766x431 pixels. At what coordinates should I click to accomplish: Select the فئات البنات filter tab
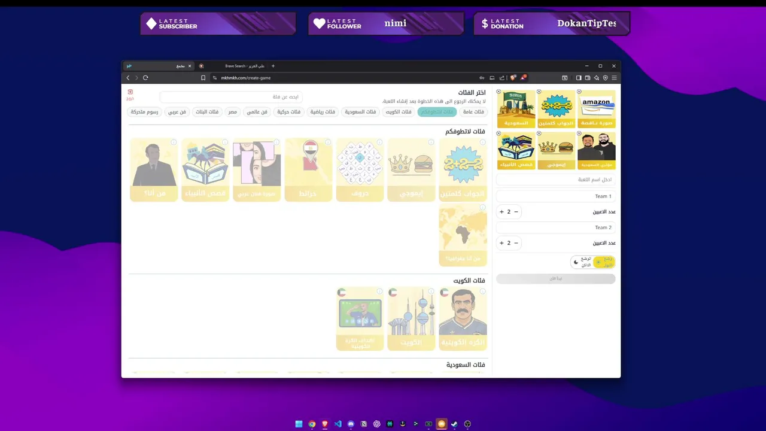[207, 112]
